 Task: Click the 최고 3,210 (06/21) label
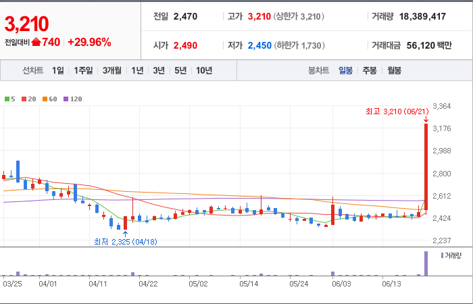[x=397, y=111]
